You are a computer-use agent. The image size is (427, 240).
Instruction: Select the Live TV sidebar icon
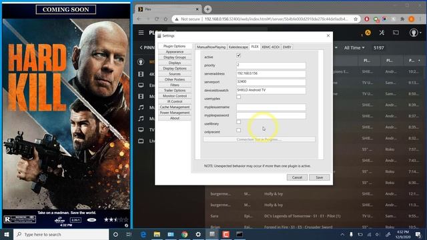141,141
